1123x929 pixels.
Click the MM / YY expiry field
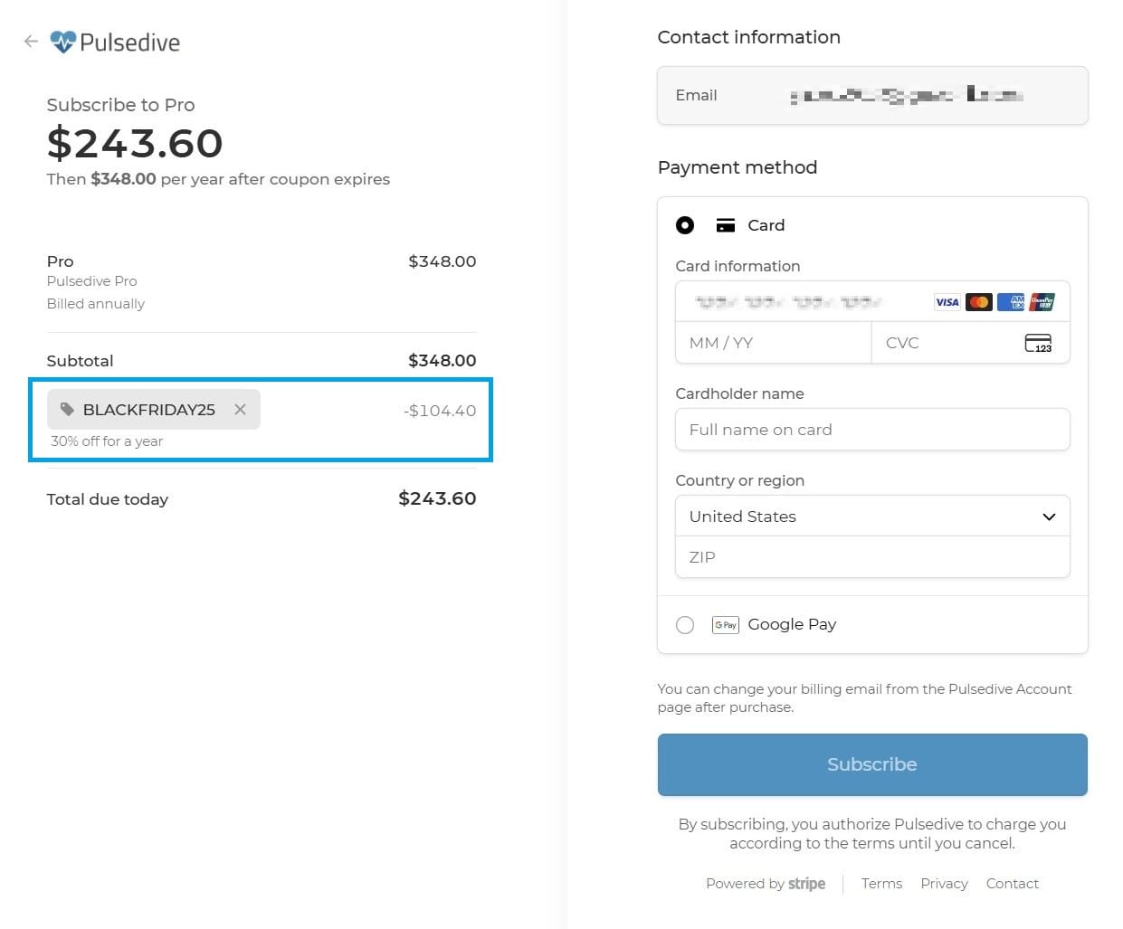click(x=772, y=343)
